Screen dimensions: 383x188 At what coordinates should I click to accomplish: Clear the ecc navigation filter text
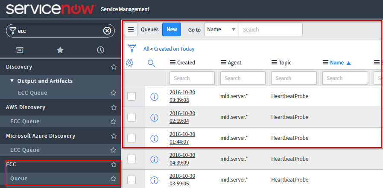click(107, 31)
